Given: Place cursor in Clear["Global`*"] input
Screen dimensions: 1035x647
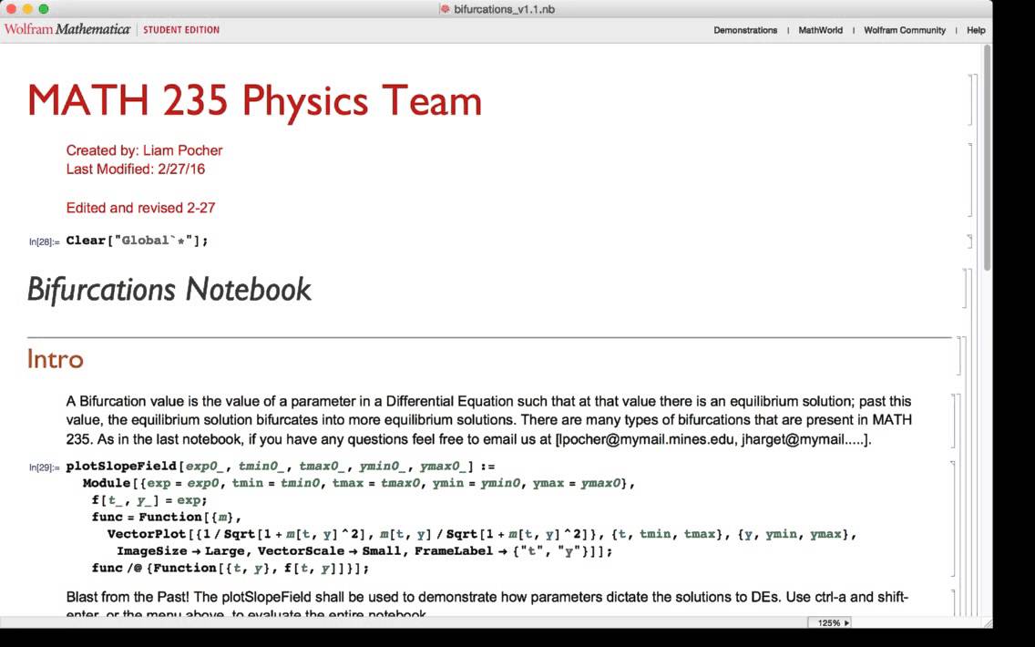Looking at the screenshot, I should 137,241.
